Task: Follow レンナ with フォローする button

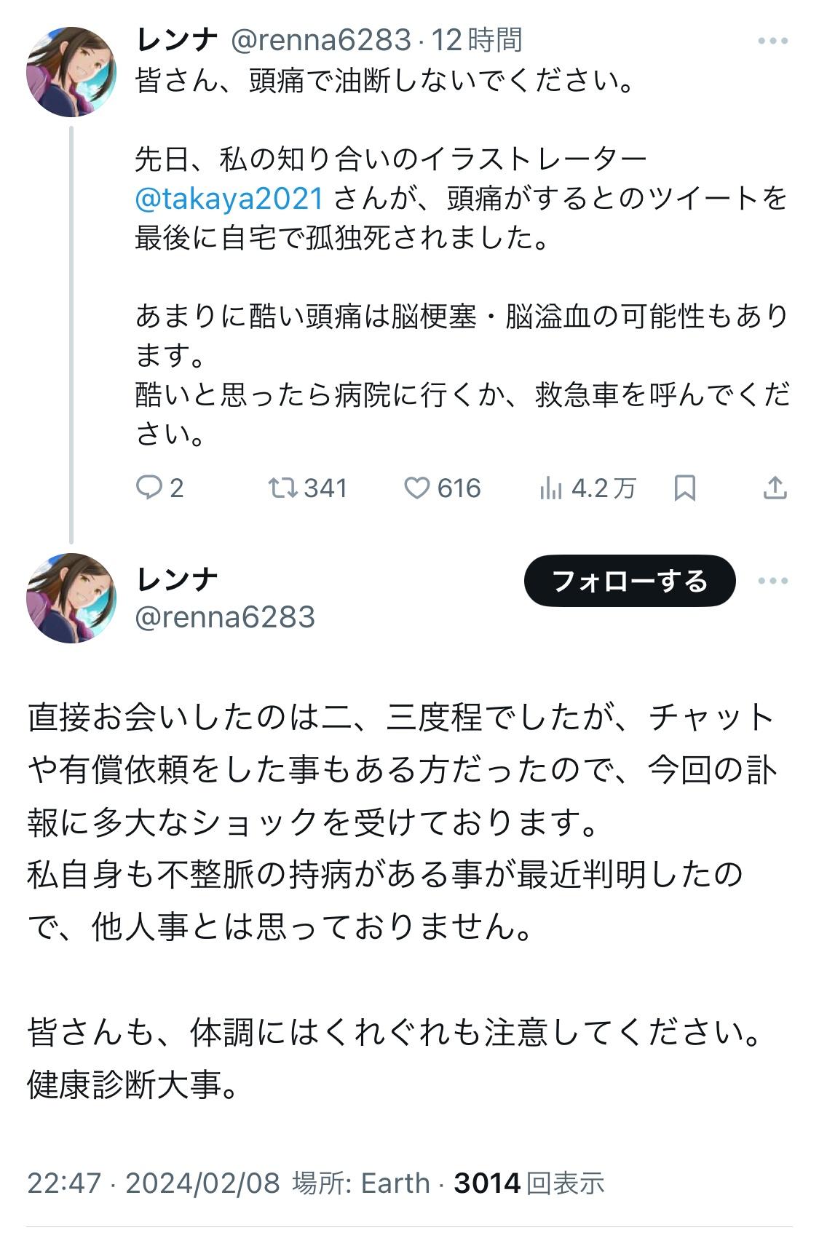Action: (x=630, y=581)
